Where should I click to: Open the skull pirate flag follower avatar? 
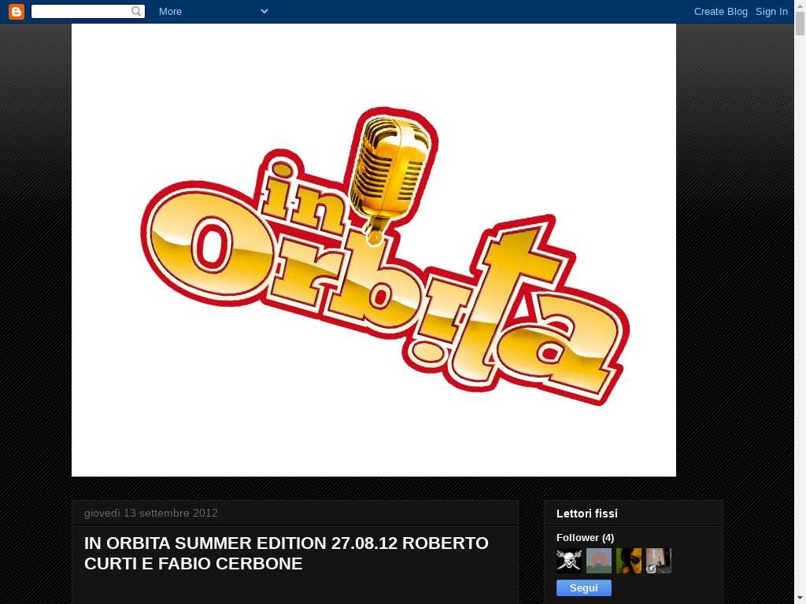tap(569, 561)
